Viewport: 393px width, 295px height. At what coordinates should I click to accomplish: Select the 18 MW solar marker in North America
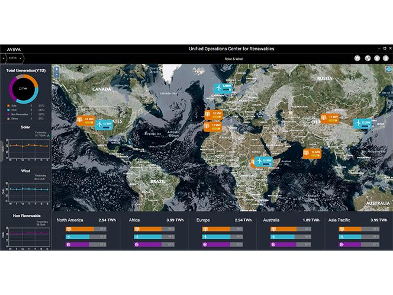(85, 120)
